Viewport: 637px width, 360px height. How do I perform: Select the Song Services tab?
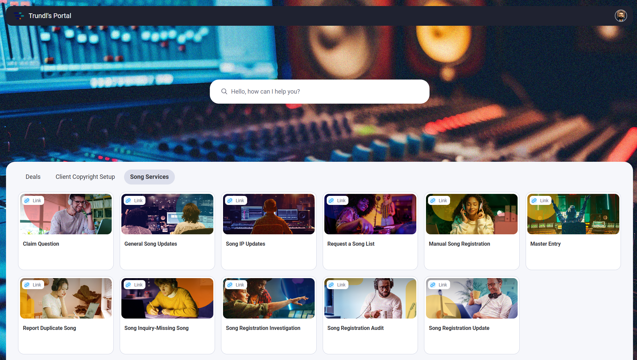click(149, 177)
